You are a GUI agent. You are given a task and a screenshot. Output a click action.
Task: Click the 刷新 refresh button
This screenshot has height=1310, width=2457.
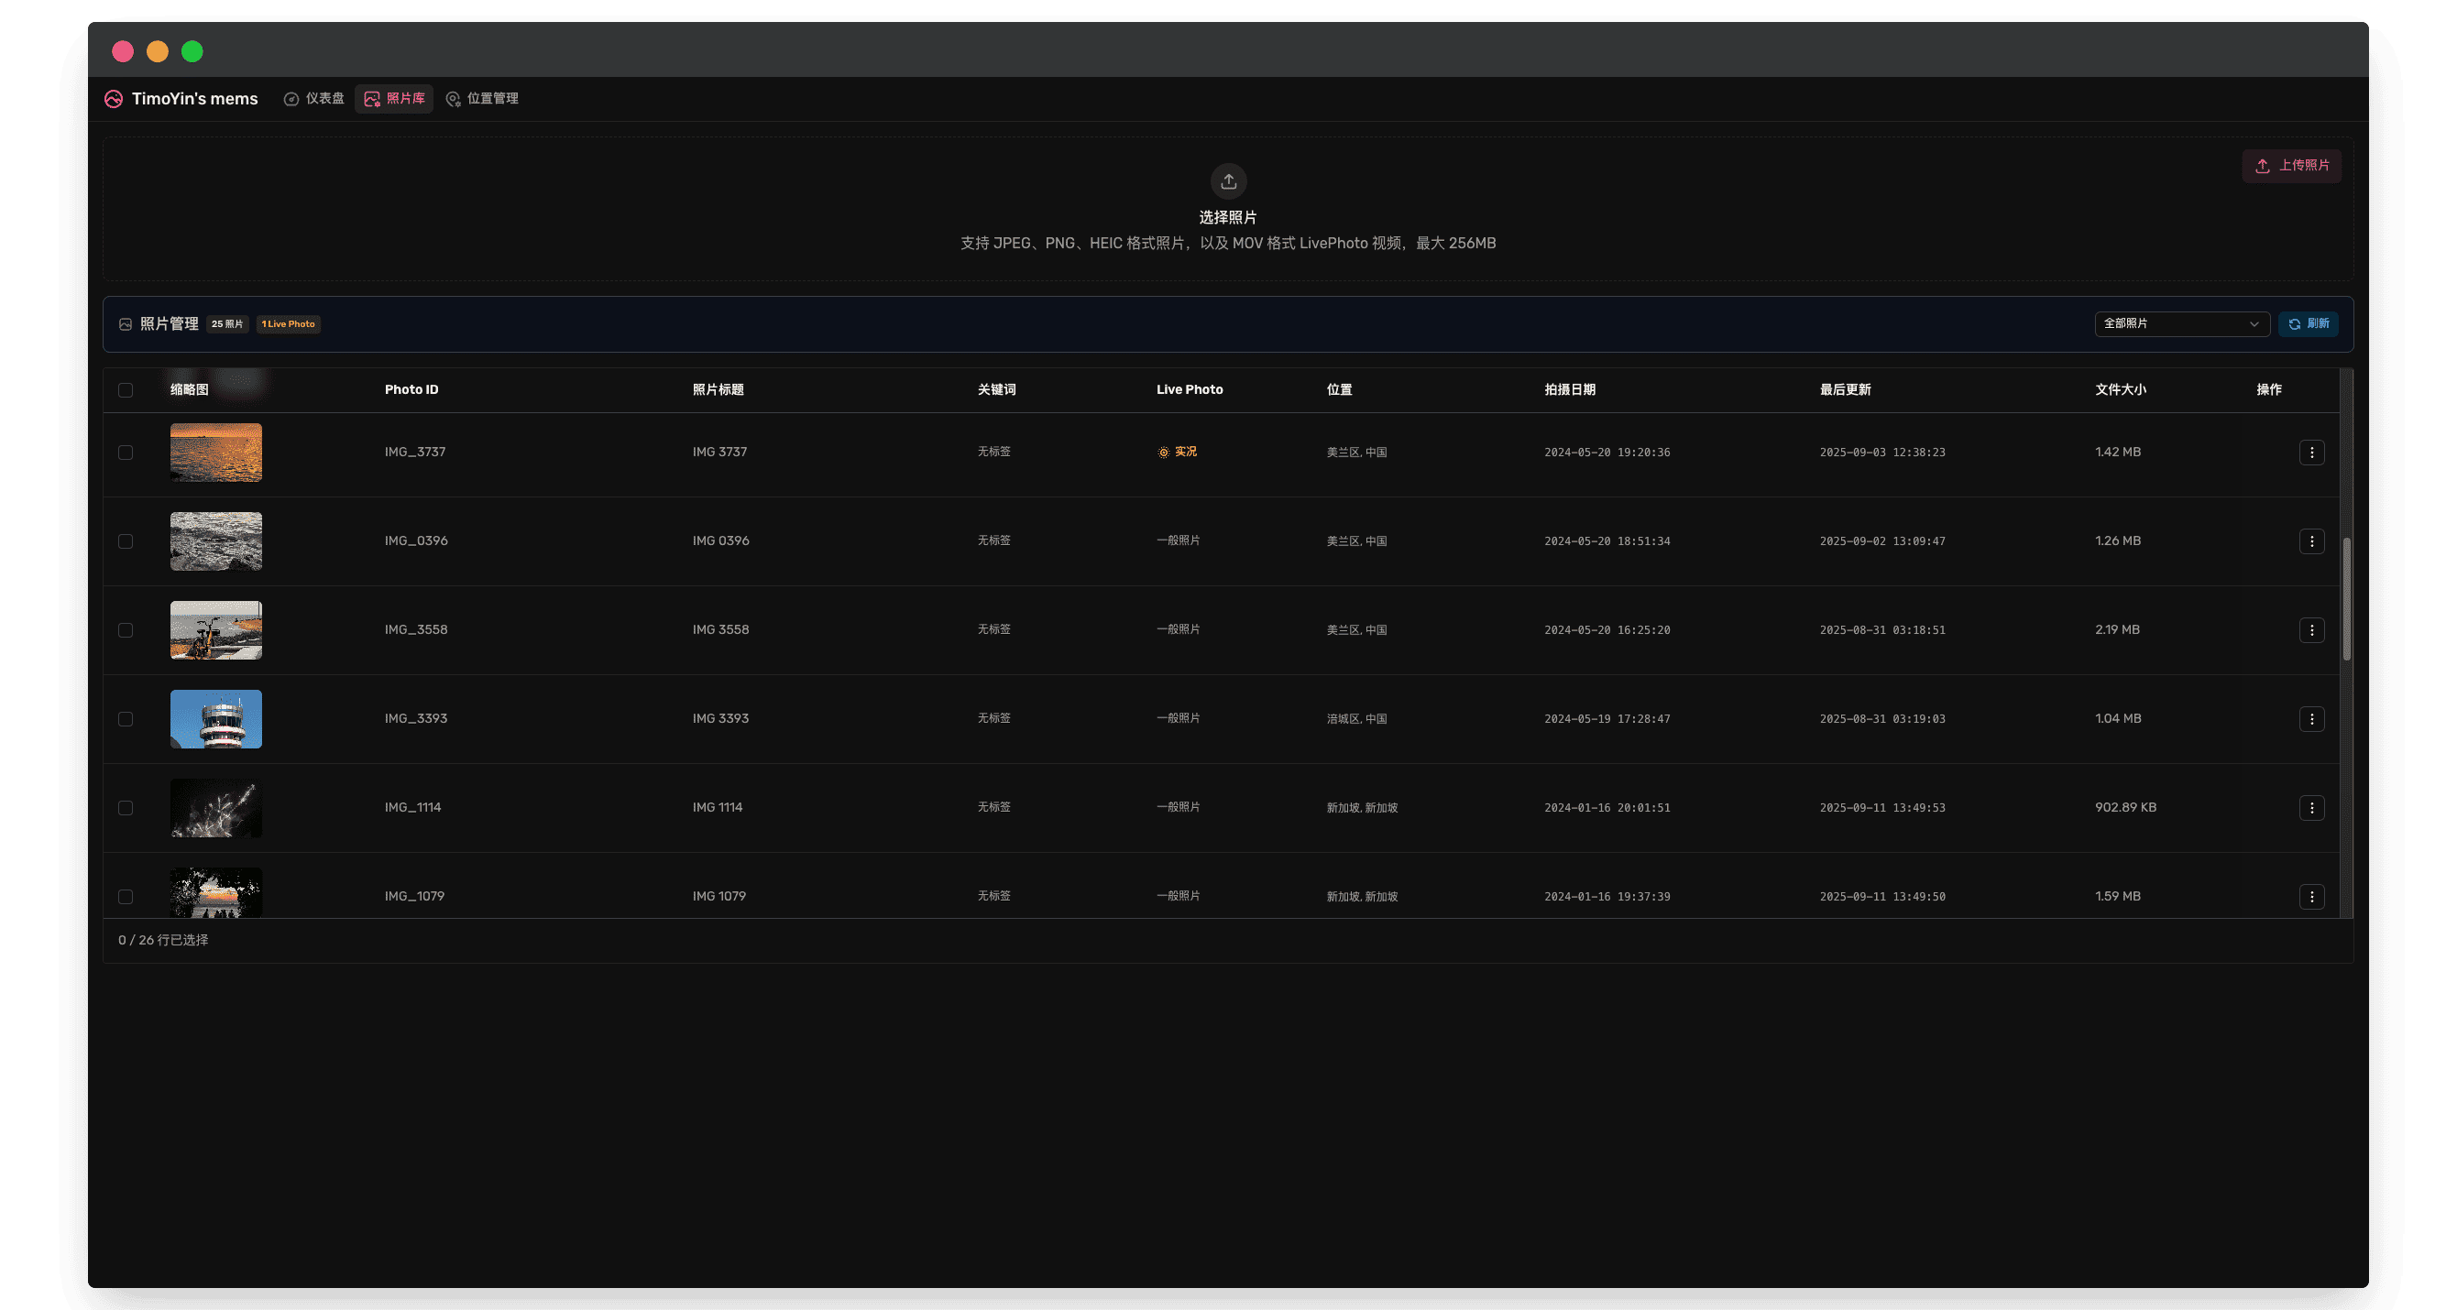[x=2309, y=324]
